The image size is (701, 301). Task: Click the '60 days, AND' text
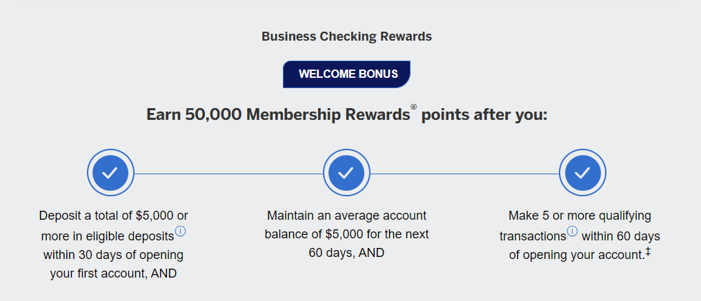[x=346, y=253]
